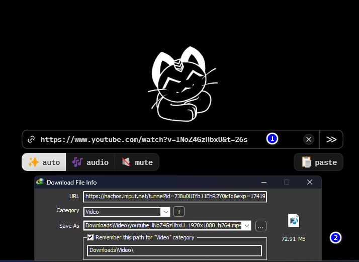The height and width of the screenshot is (262, 359).
Task: Click the IDM icon in dialog title
Action: (x=40, y=182)
